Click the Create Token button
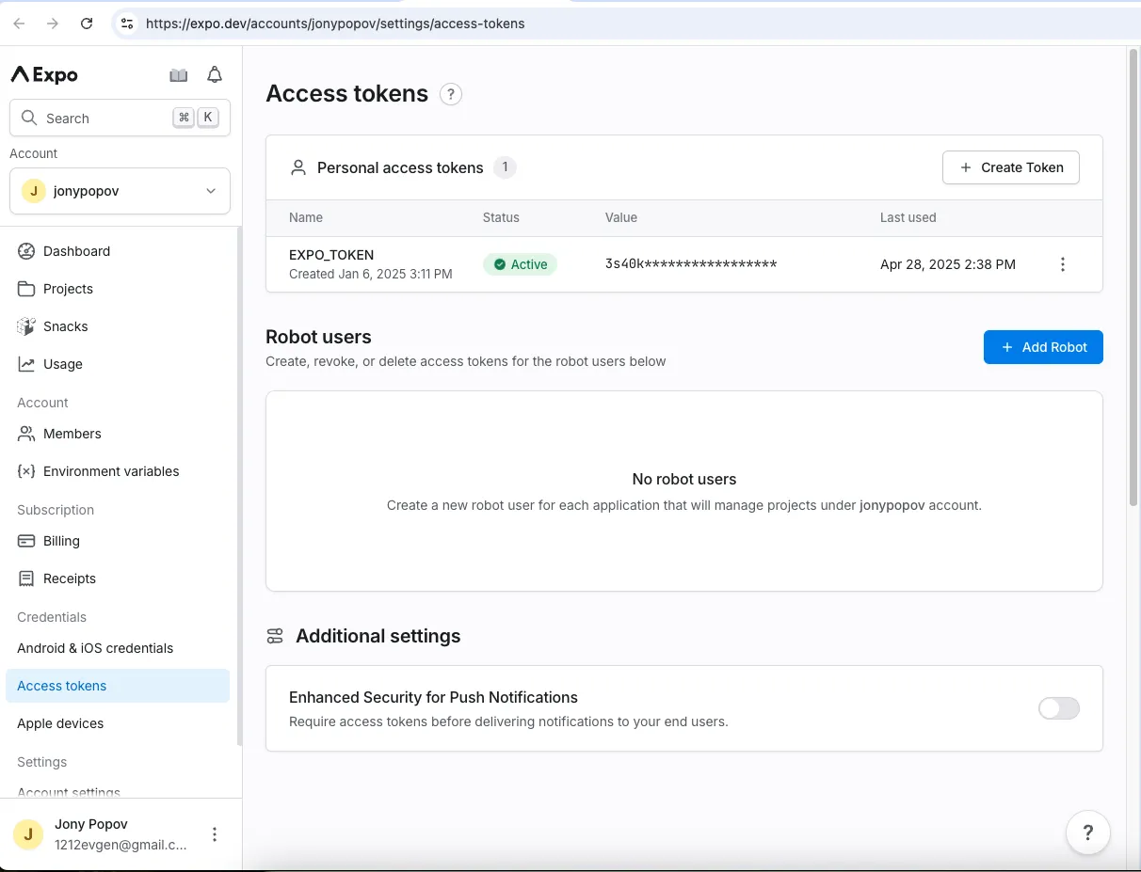The width and height of the screenshot is (1141, 872). 1011,167
